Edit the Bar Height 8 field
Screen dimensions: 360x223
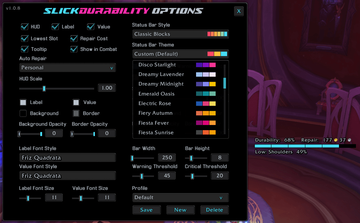click(220, 157)
